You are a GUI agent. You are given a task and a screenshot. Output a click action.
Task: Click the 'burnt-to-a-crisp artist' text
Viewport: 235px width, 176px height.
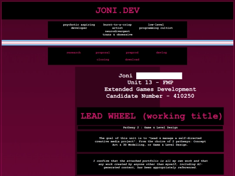117,27
